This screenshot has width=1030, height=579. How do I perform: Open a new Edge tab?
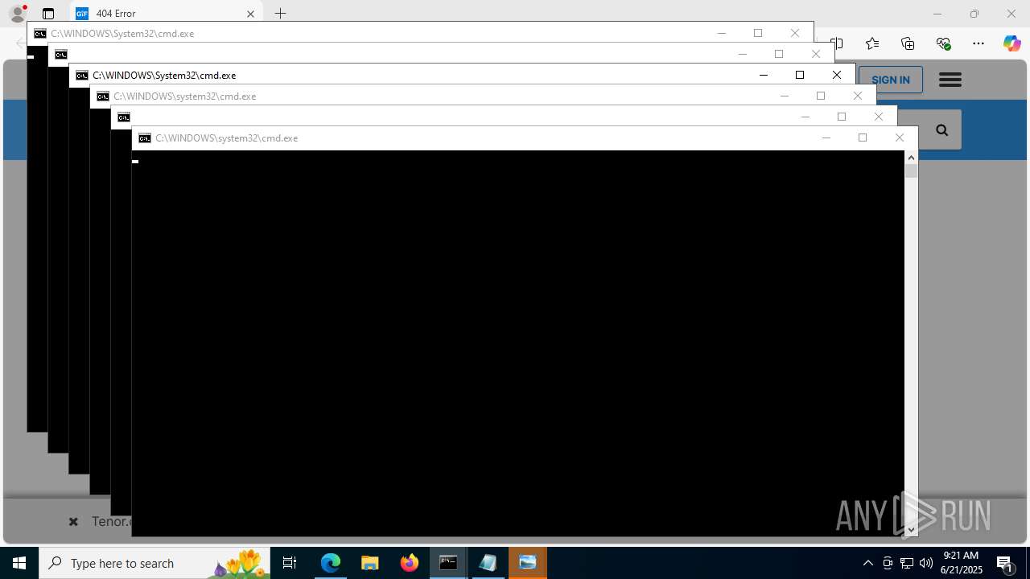pos(280,14)
